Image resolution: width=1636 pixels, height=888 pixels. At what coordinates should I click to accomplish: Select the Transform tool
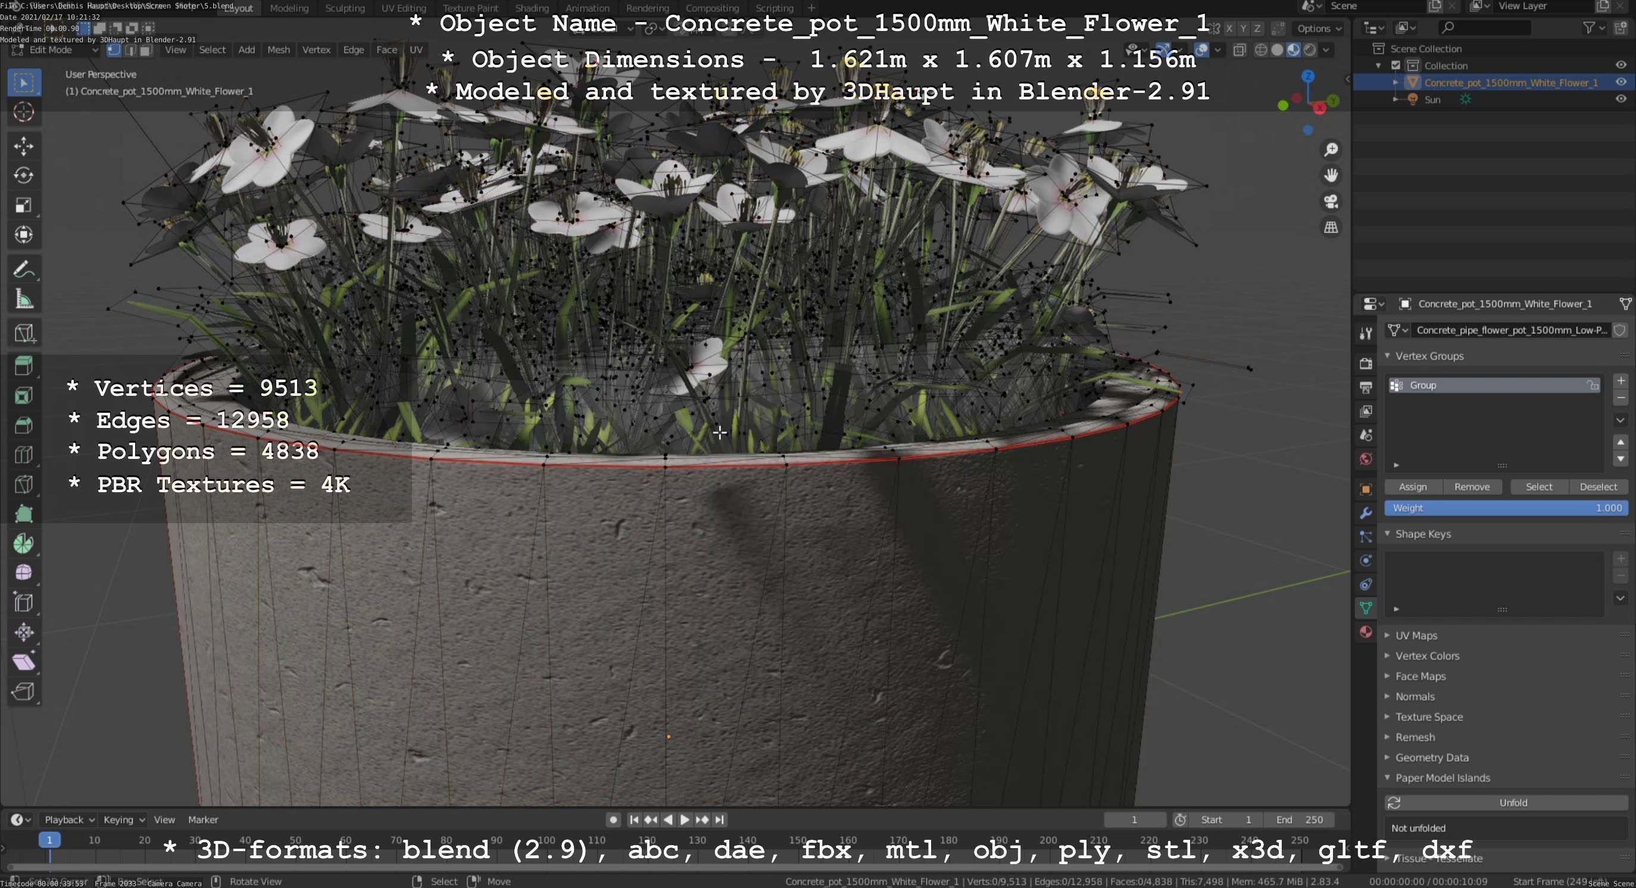coord(24,235)
